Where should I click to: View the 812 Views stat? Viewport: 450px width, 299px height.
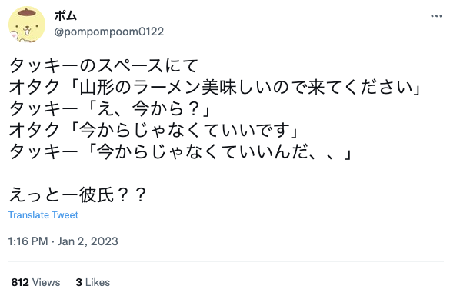(x=35, y=282)
